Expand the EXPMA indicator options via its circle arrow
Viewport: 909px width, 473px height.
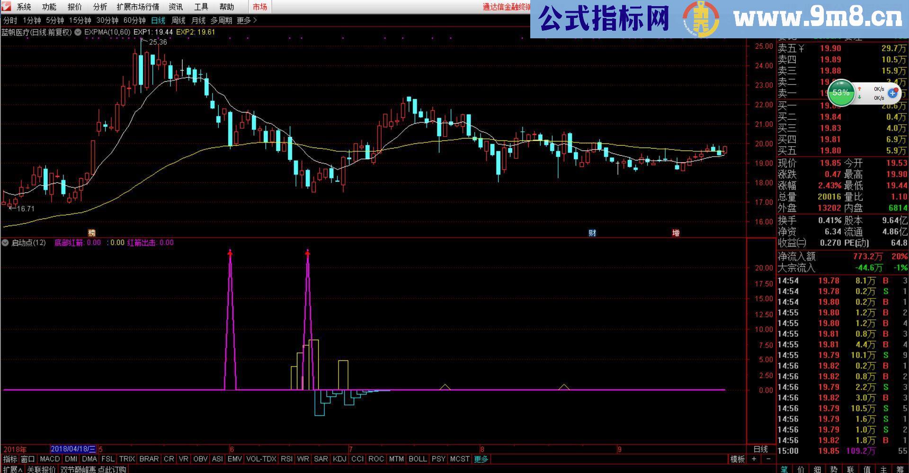(79, 33)
